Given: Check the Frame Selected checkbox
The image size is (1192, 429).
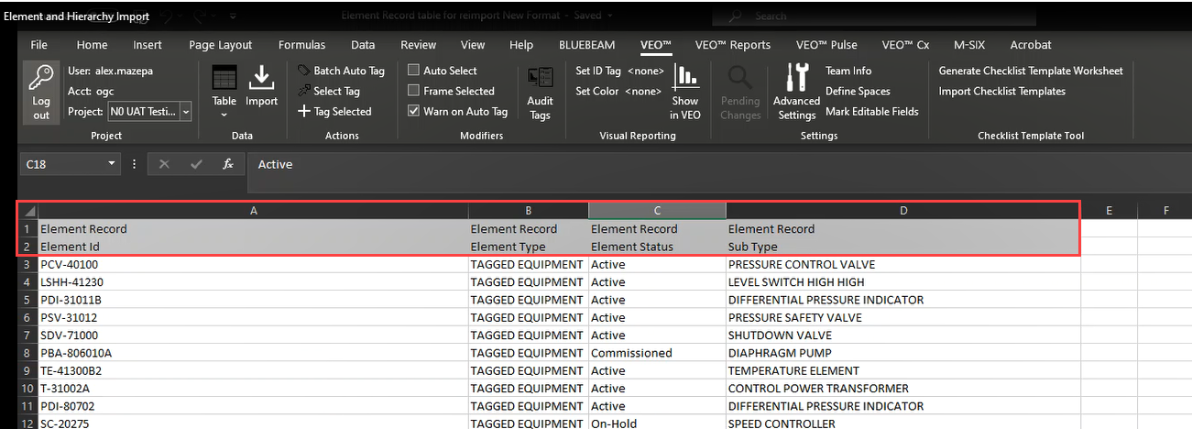Looking at the screenshot, I should click(414, 91).
